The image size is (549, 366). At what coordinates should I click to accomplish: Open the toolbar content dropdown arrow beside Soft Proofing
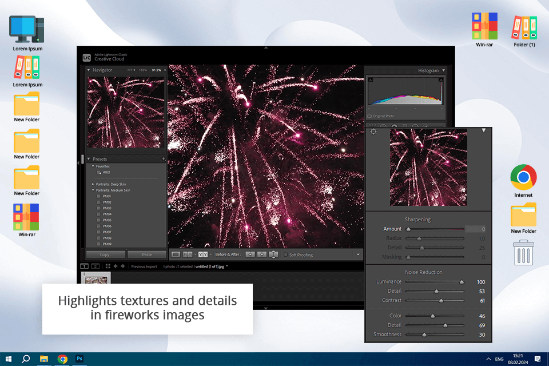coord(358,254)
